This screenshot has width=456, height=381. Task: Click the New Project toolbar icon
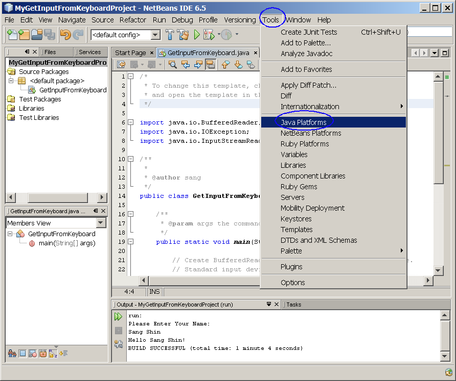24,35
